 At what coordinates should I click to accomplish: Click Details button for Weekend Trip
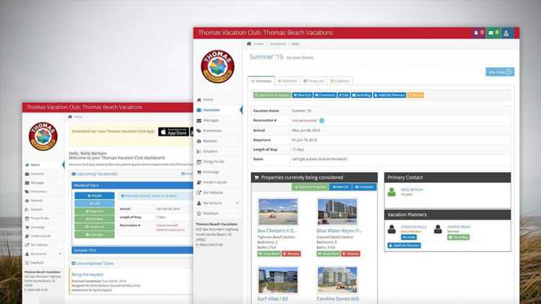pos(94,195)
